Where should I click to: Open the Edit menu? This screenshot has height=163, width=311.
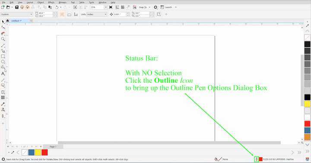click(x=12, y=3)
